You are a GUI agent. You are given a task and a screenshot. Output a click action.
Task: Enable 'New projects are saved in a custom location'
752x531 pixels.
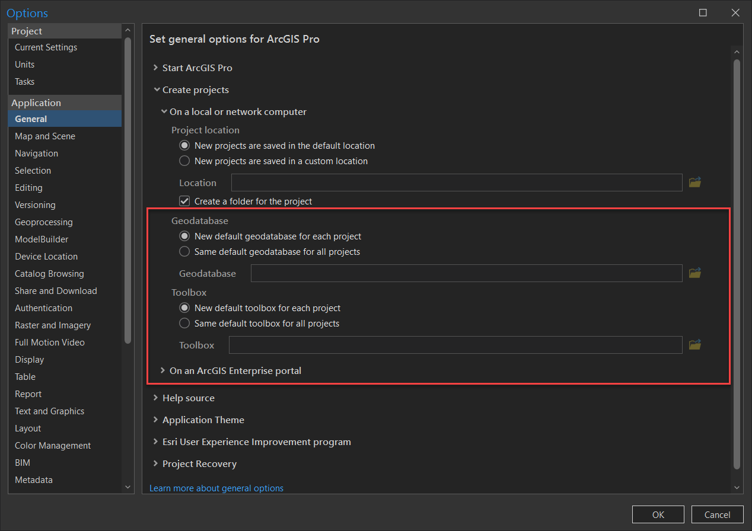184,161
